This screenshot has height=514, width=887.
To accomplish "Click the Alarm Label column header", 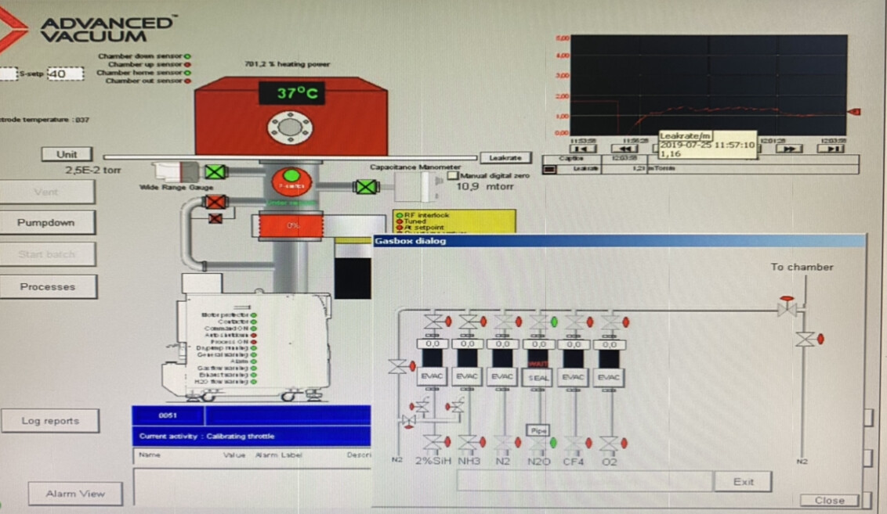I will [278, 455].
